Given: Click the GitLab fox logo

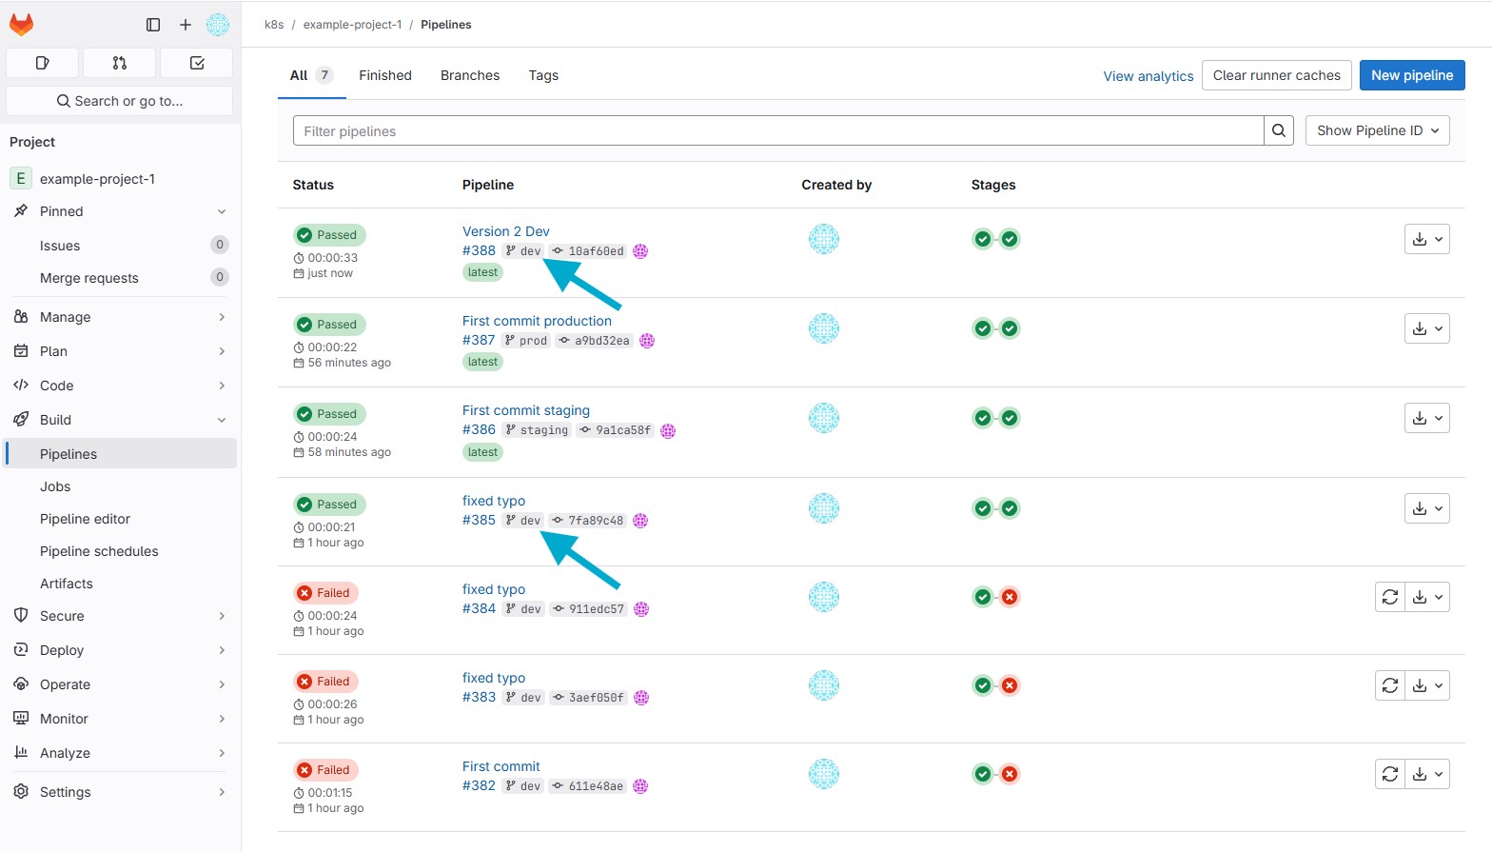Looking at the screenshot, I should (21, 25).
